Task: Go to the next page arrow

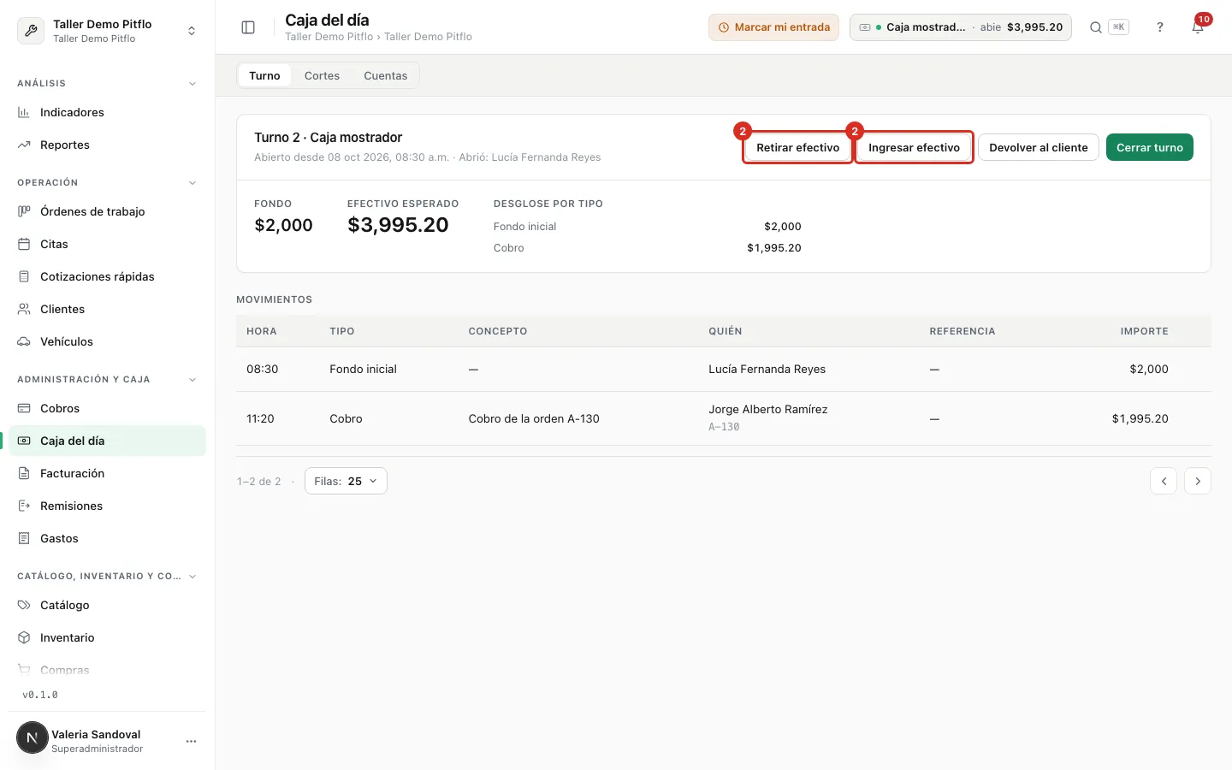Action: (x=1198, y=481)
